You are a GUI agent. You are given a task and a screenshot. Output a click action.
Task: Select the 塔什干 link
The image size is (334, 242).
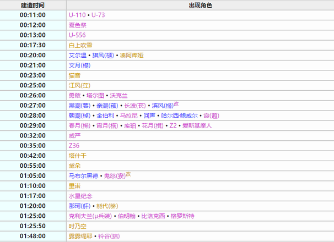pyautogui.click(x=77, y=156)
